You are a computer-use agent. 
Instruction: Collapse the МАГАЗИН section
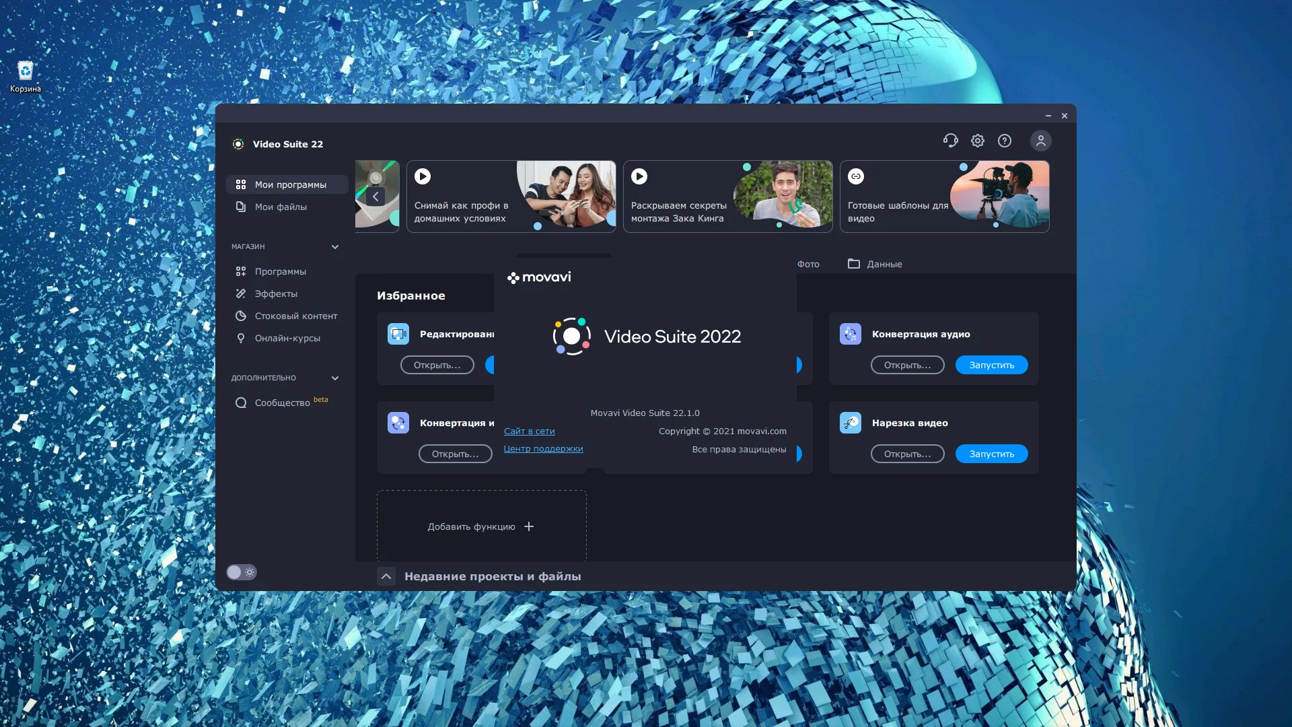pyautogui.click(x=335, y=247)
